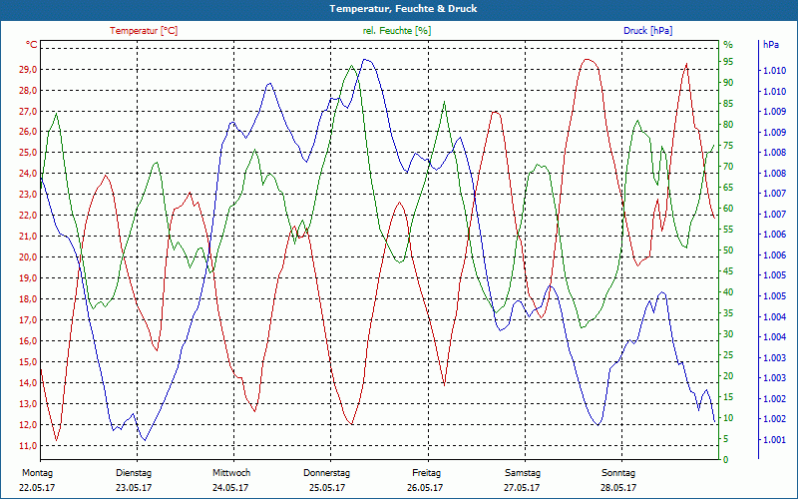Click the green '50' humidity axis value
This screenshot has width=798, height=499.
(x=728, y=250)
